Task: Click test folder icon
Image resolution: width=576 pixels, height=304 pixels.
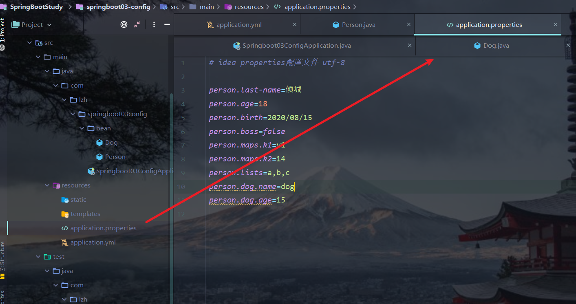Action: tap(48, 257)
